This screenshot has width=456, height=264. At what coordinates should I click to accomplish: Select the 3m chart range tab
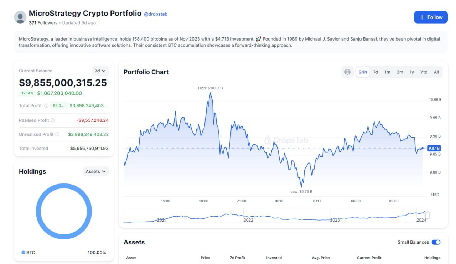click(400, 72)
